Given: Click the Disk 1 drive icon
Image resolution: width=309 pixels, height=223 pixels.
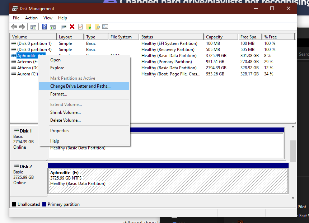Looking at the screenshot, I should click(17, 130).
